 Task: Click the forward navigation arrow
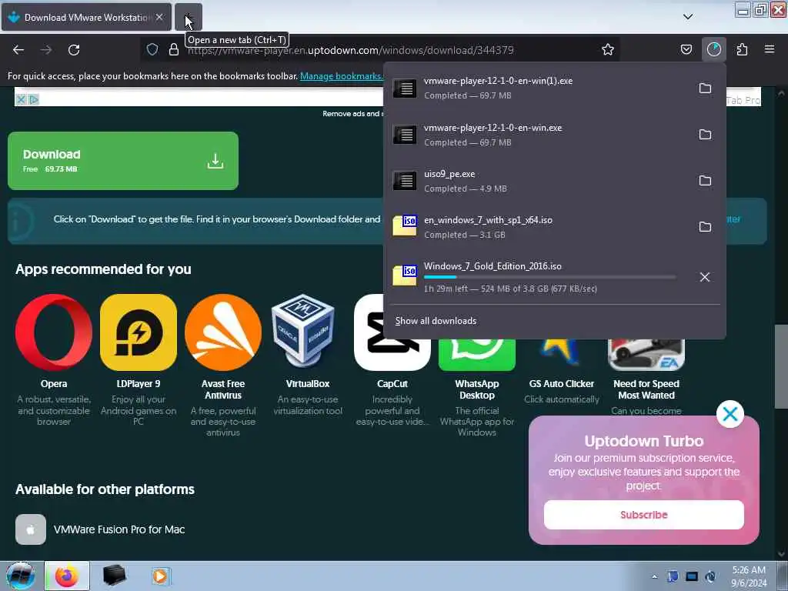pos(46,50)
